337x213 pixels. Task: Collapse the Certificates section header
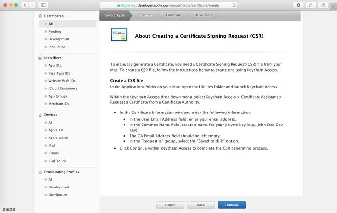(53, 16)
